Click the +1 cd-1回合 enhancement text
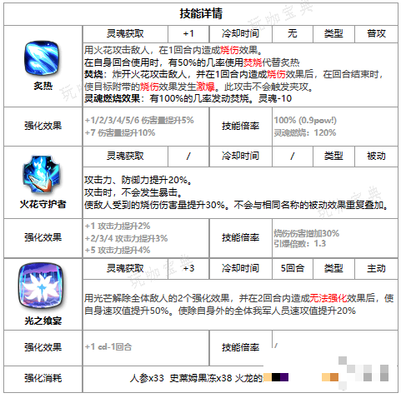Screen dimensions: 401x398 (108, 346)
